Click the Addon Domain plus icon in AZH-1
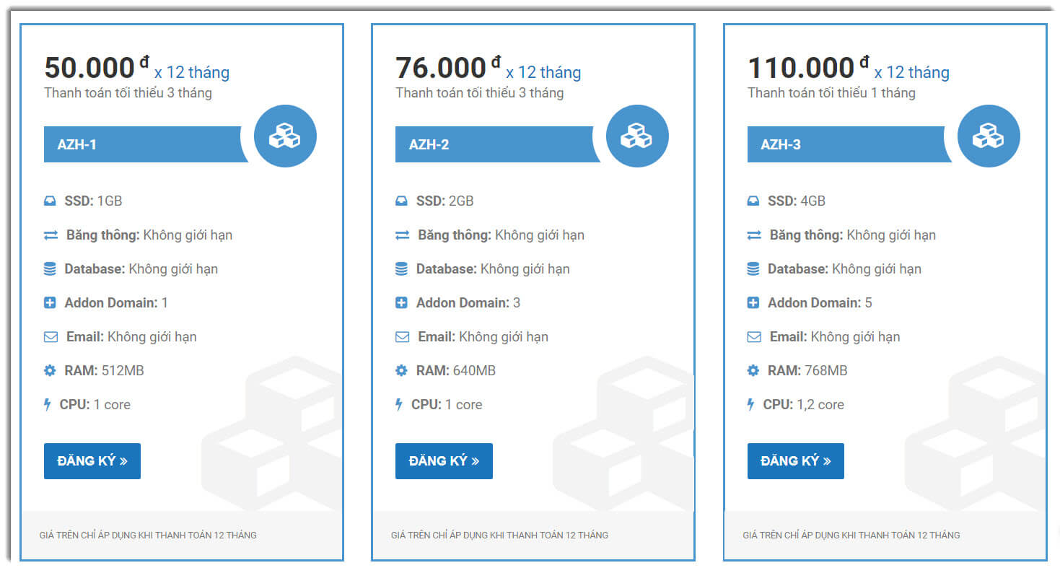Screen dimensions: 1060x568 50,303
